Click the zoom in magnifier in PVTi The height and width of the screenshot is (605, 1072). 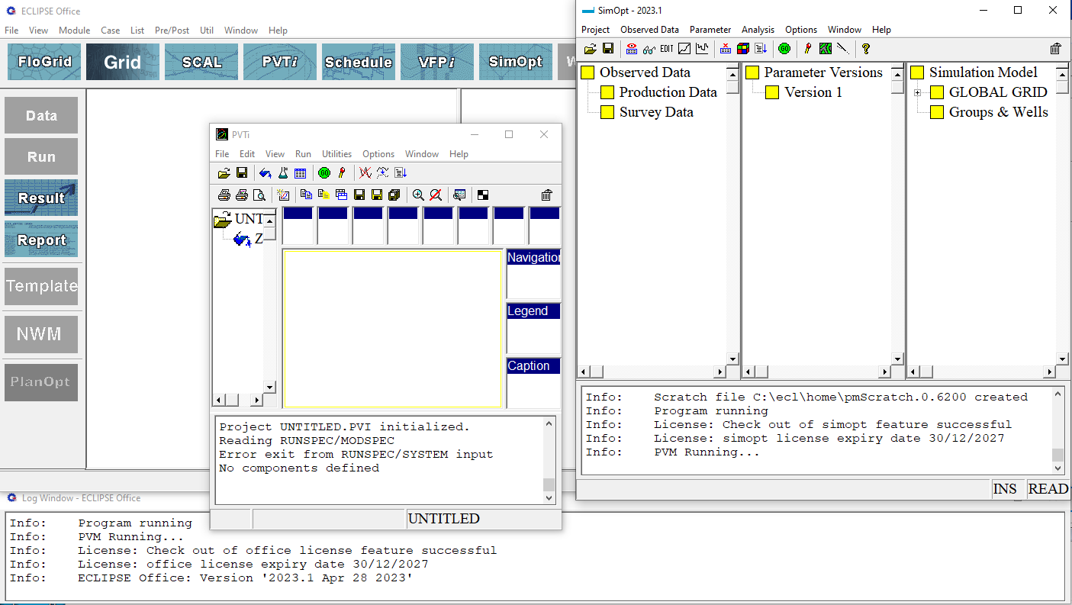pos(418,195)
